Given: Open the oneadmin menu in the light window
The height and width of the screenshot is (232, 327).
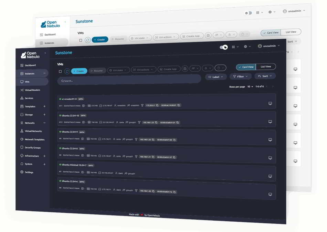Looking at the screenshot, I should [294, 11].
